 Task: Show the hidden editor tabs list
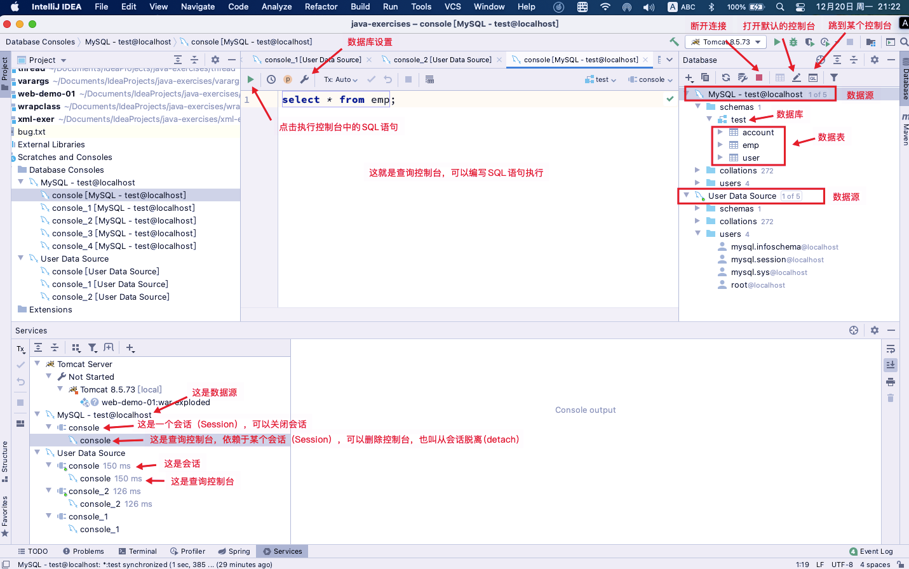click(670, 60)
